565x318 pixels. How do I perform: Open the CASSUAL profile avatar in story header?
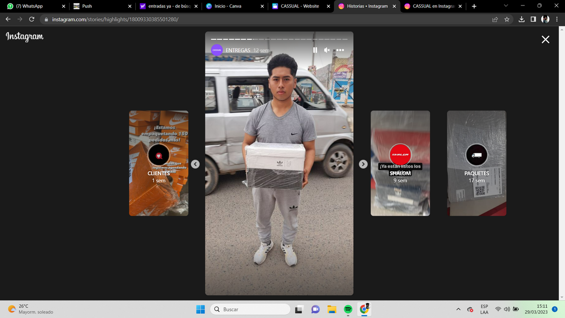click(217, 50)
